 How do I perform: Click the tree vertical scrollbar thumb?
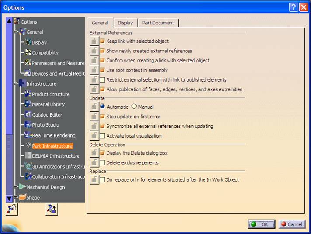tap(9, 79)
